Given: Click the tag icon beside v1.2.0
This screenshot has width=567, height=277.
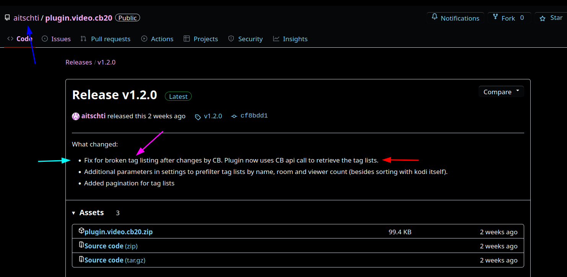Looking at the screenshot, I should click(x=198, y=117).
